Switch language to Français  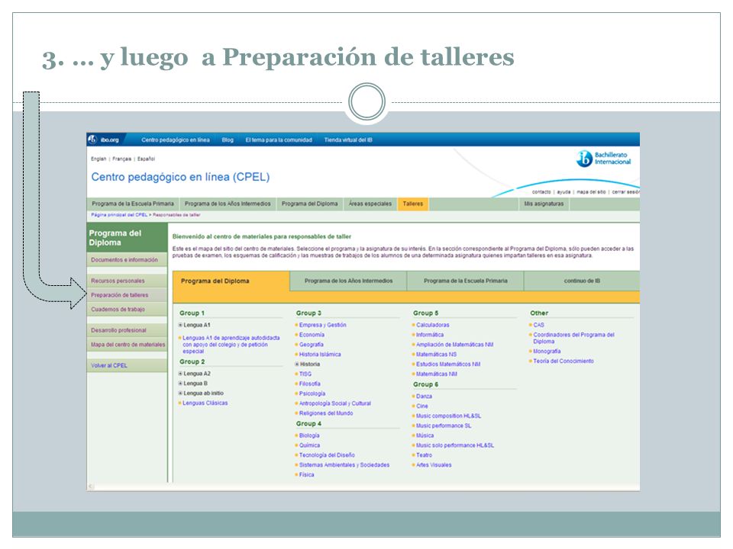pyautogui.click(x=122, y=159)
